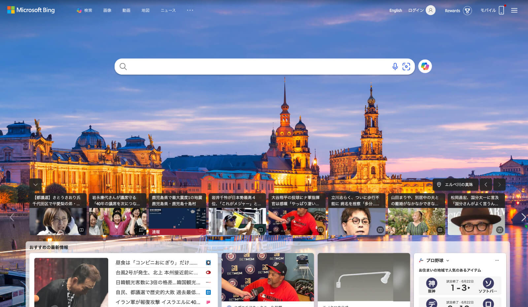528x307 pixels.
Task: Collapse the news carousel with the down chevron
Action: 36,185
